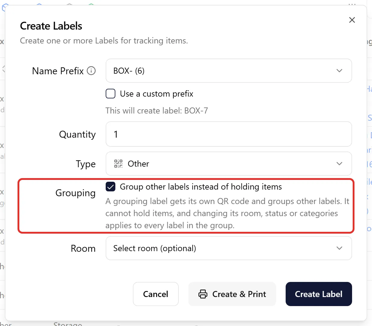Open the BOX- (6) prefix dropdown
Screen dimensions: 372x326
pos(229,71)
